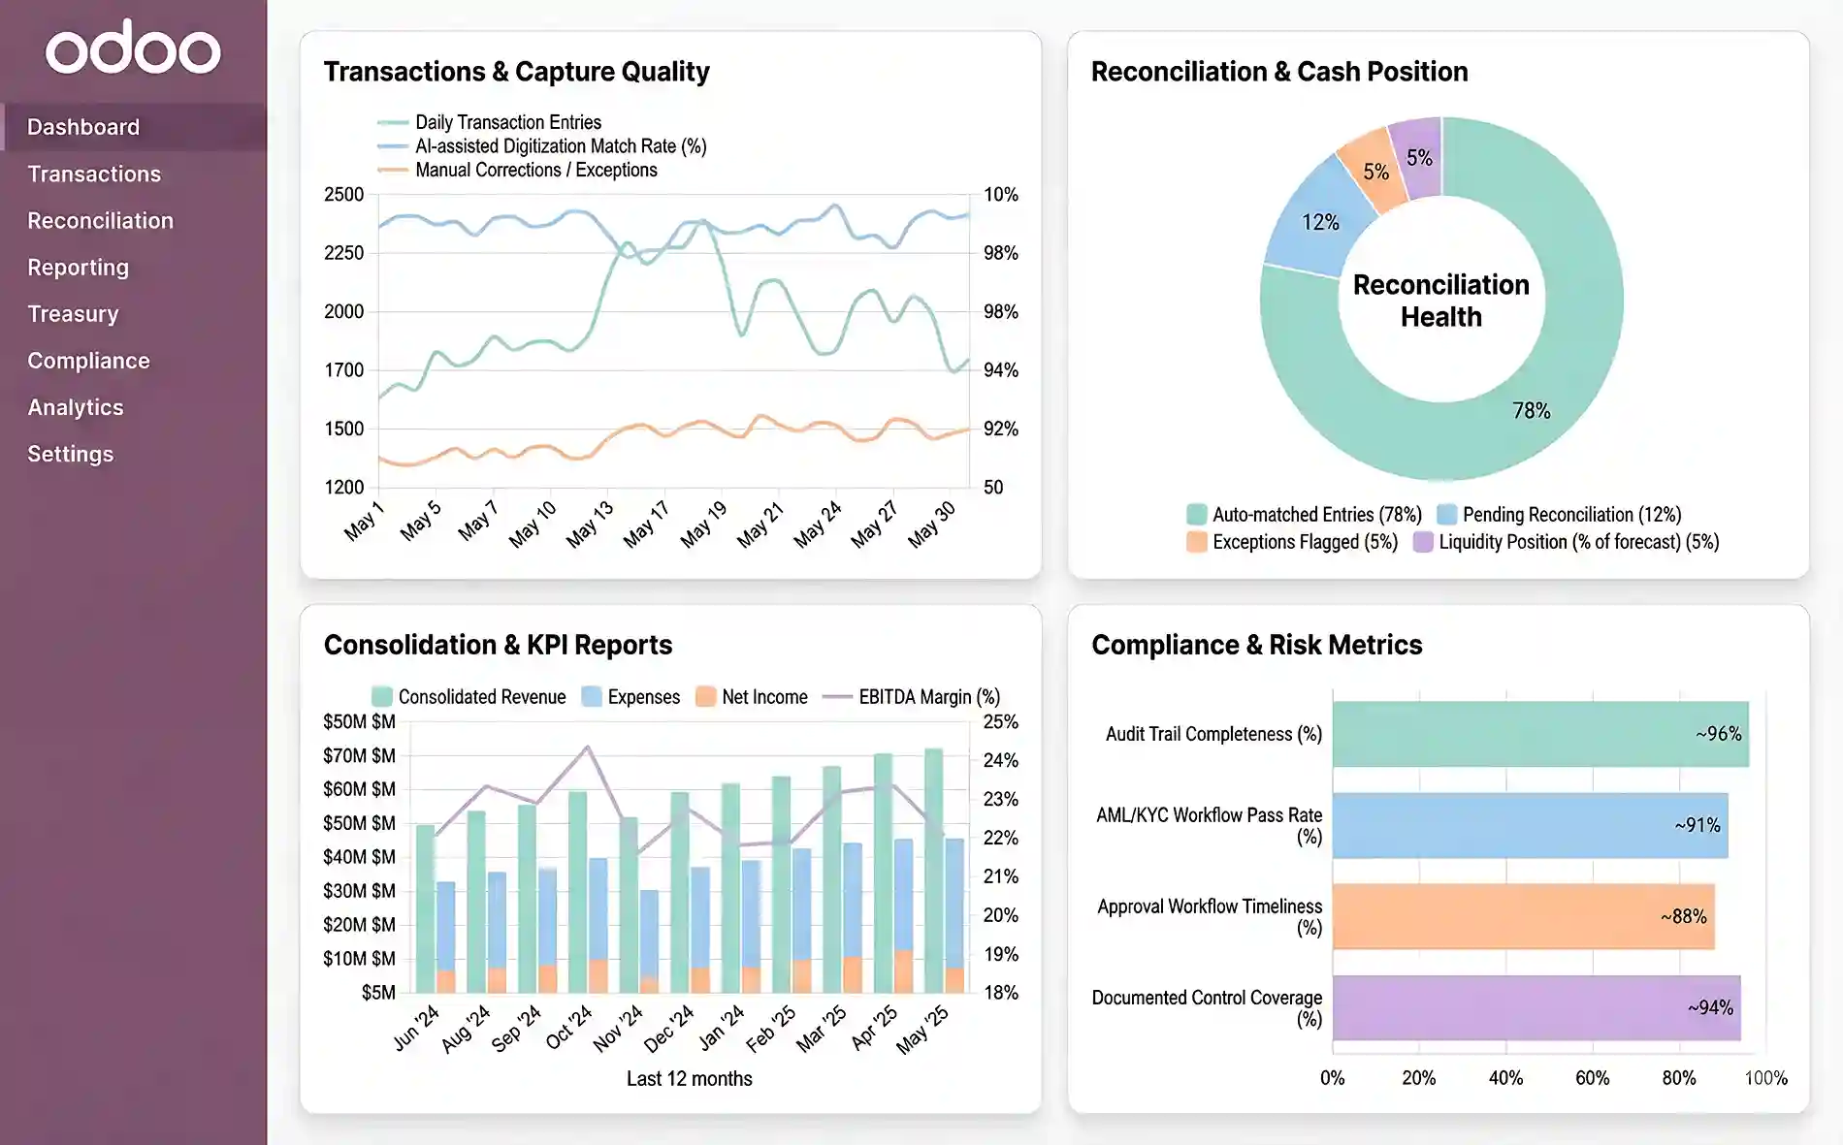Toggle Manual Corrections / Exceptions visibility

[535, 170]
